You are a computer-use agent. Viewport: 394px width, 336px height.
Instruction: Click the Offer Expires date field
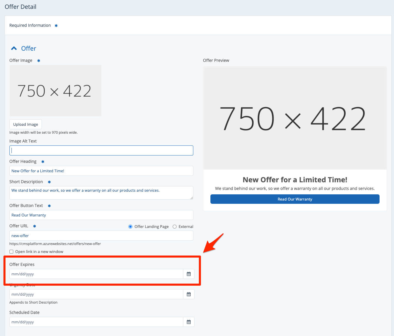pos(96,274)
